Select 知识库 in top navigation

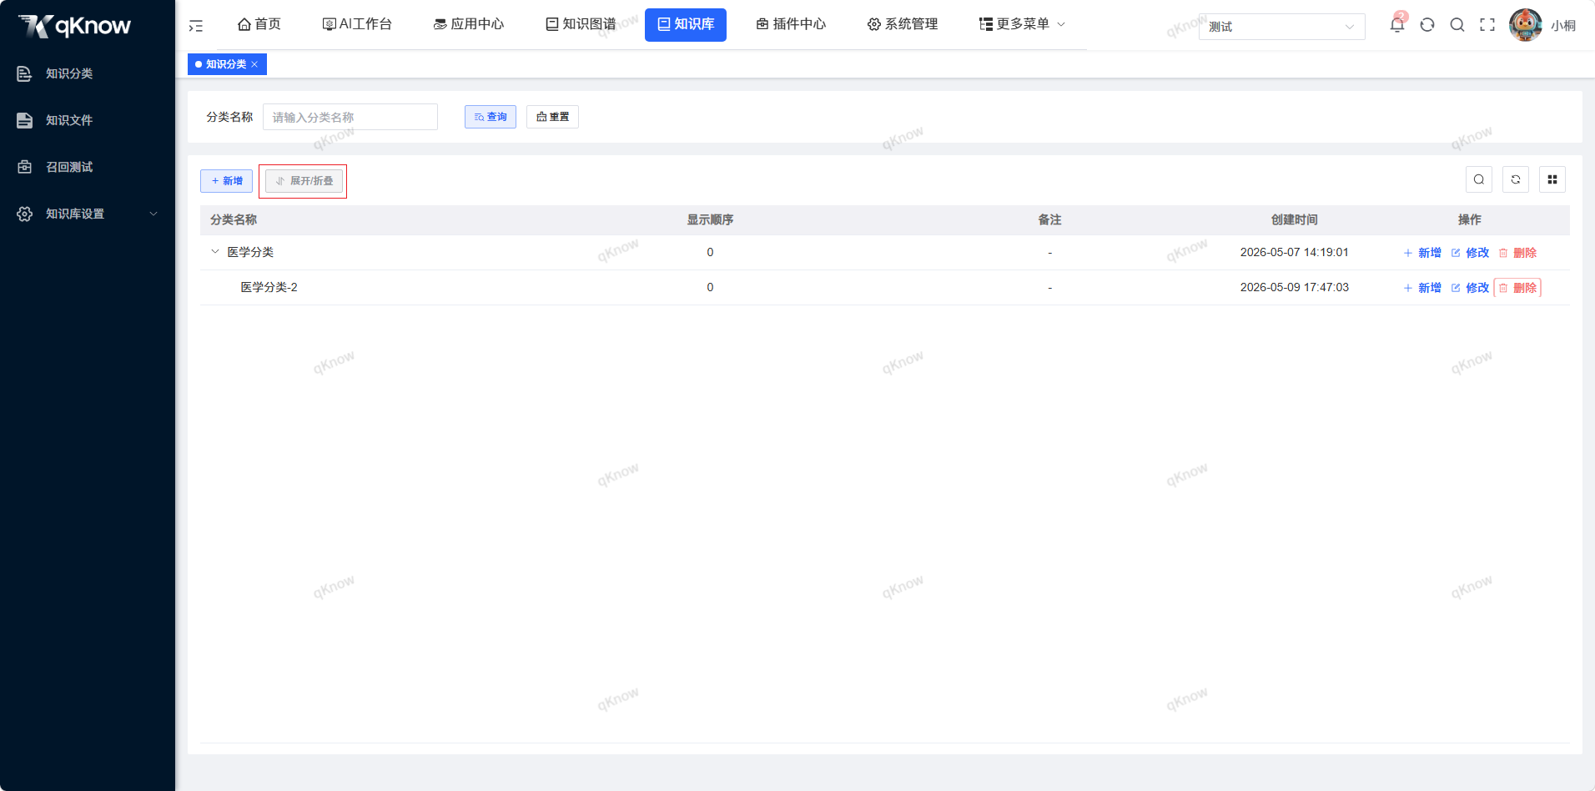tap(686, 24)
